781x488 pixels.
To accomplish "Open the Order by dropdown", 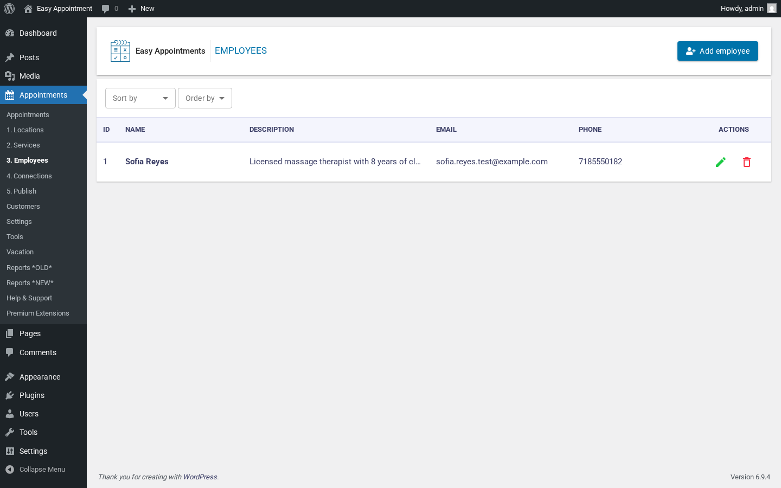I will point(205,98).
